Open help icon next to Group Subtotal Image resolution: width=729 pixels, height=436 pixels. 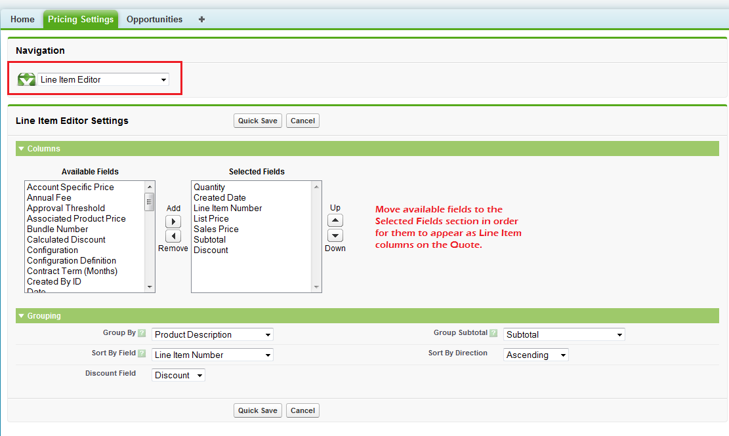(493, 333)
